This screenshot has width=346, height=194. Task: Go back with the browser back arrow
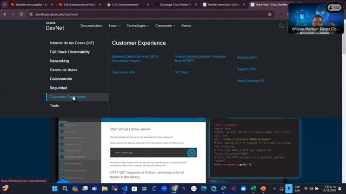click(5, 15)
